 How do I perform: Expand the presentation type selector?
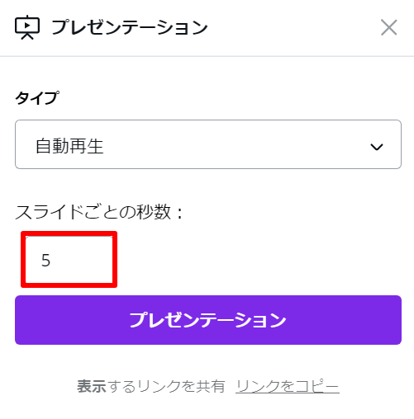point(208,144)
